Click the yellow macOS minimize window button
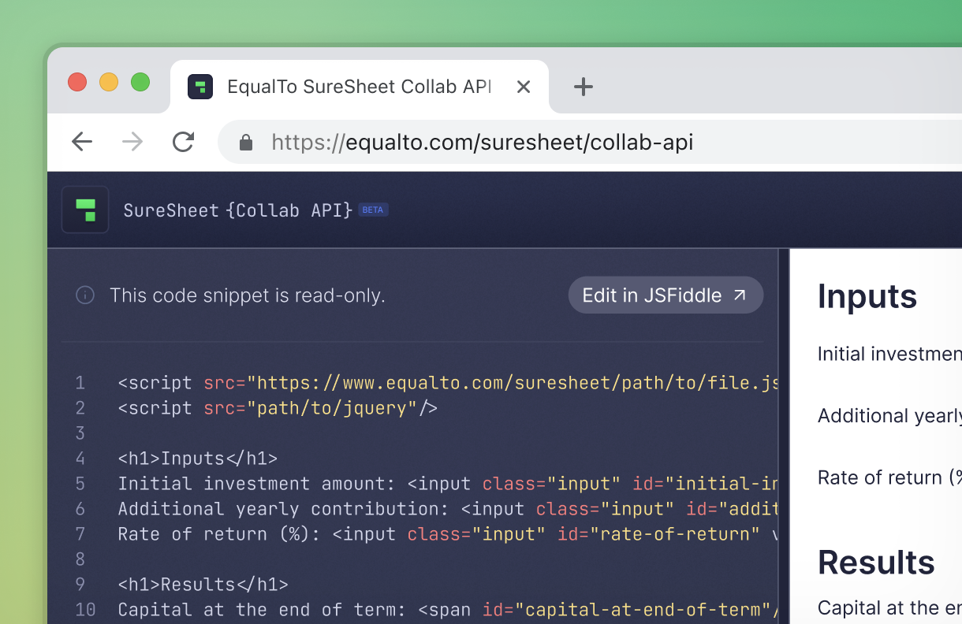 tap(109, 82)
